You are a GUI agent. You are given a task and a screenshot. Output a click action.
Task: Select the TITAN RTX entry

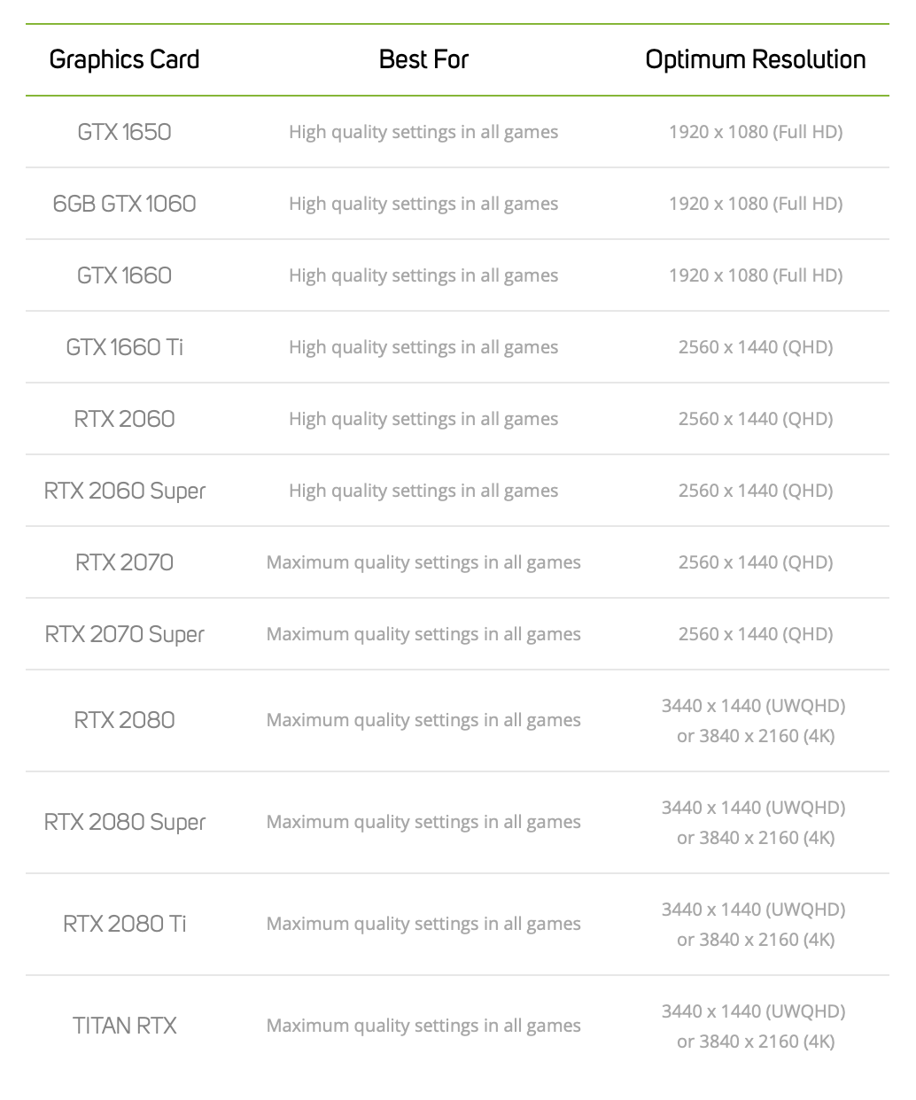(124, 1026)
